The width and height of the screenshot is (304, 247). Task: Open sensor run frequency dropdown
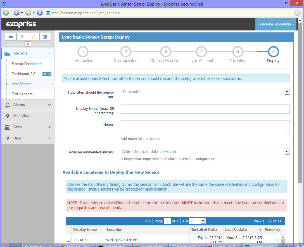(x=205, y=92)
